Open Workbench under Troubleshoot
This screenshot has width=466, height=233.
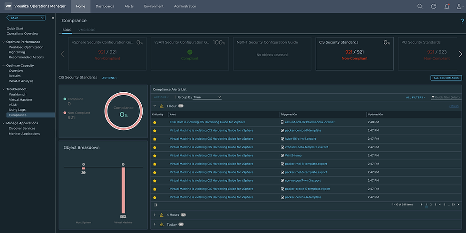tap(18, 95)
